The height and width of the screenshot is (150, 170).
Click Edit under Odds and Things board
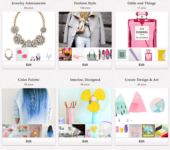pyautogui.click(x=142, y=65)
